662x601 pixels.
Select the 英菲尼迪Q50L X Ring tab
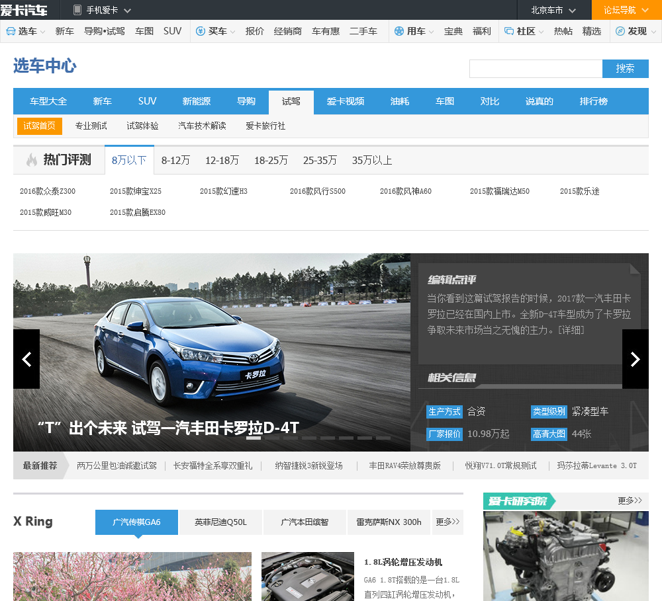[221, 522]
